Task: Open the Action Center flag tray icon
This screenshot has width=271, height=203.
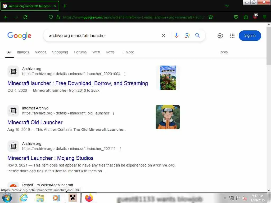Action: pyautogui.click(x=238, y=198)
